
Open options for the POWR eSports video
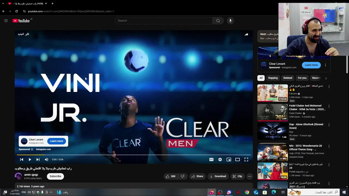[329, 165]
